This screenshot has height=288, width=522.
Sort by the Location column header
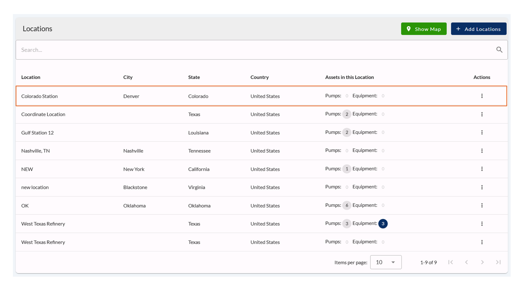(31, 77)
